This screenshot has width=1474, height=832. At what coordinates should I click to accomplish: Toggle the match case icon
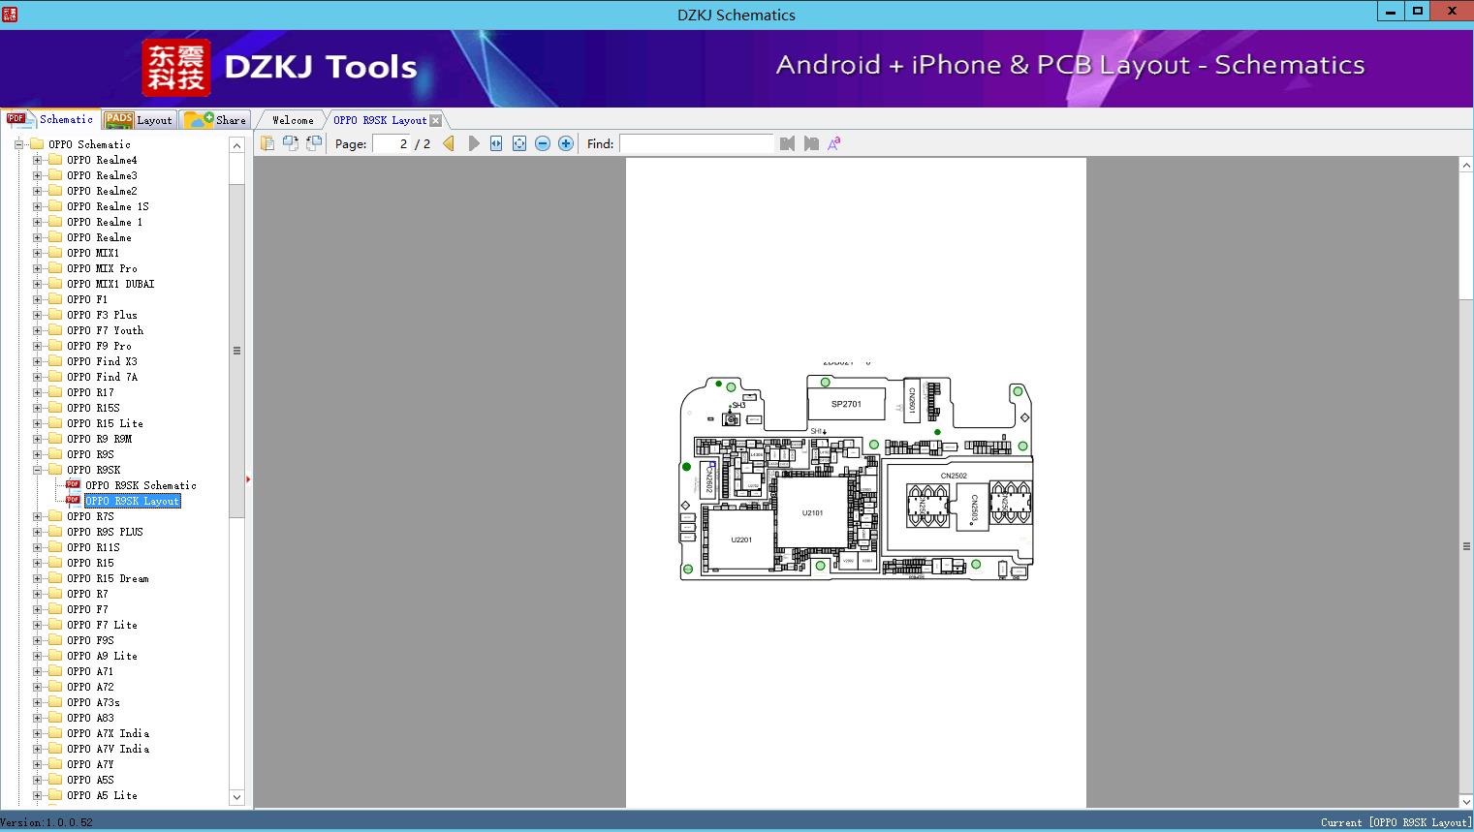click(833, 143)
